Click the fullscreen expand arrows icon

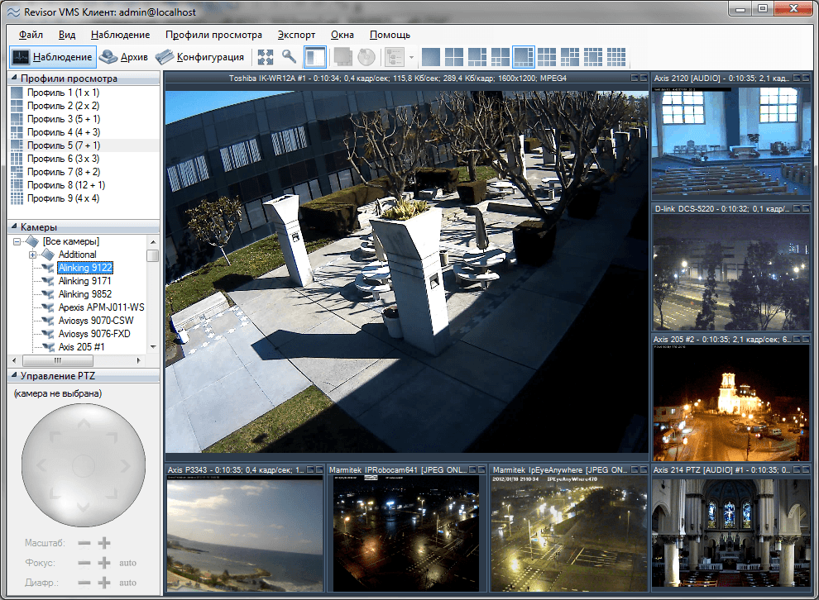[265, 57]
